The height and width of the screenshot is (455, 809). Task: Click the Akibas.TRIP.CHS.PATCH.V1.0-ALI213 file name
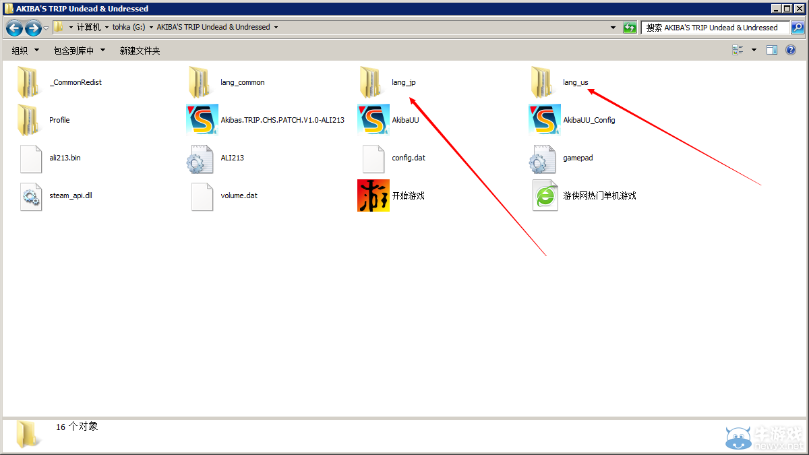pos(282,120)
